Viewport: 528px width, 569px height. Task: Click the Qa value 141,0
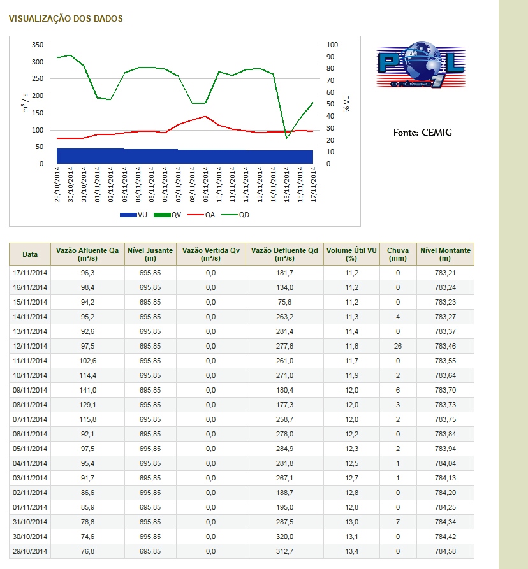[87, 390]
